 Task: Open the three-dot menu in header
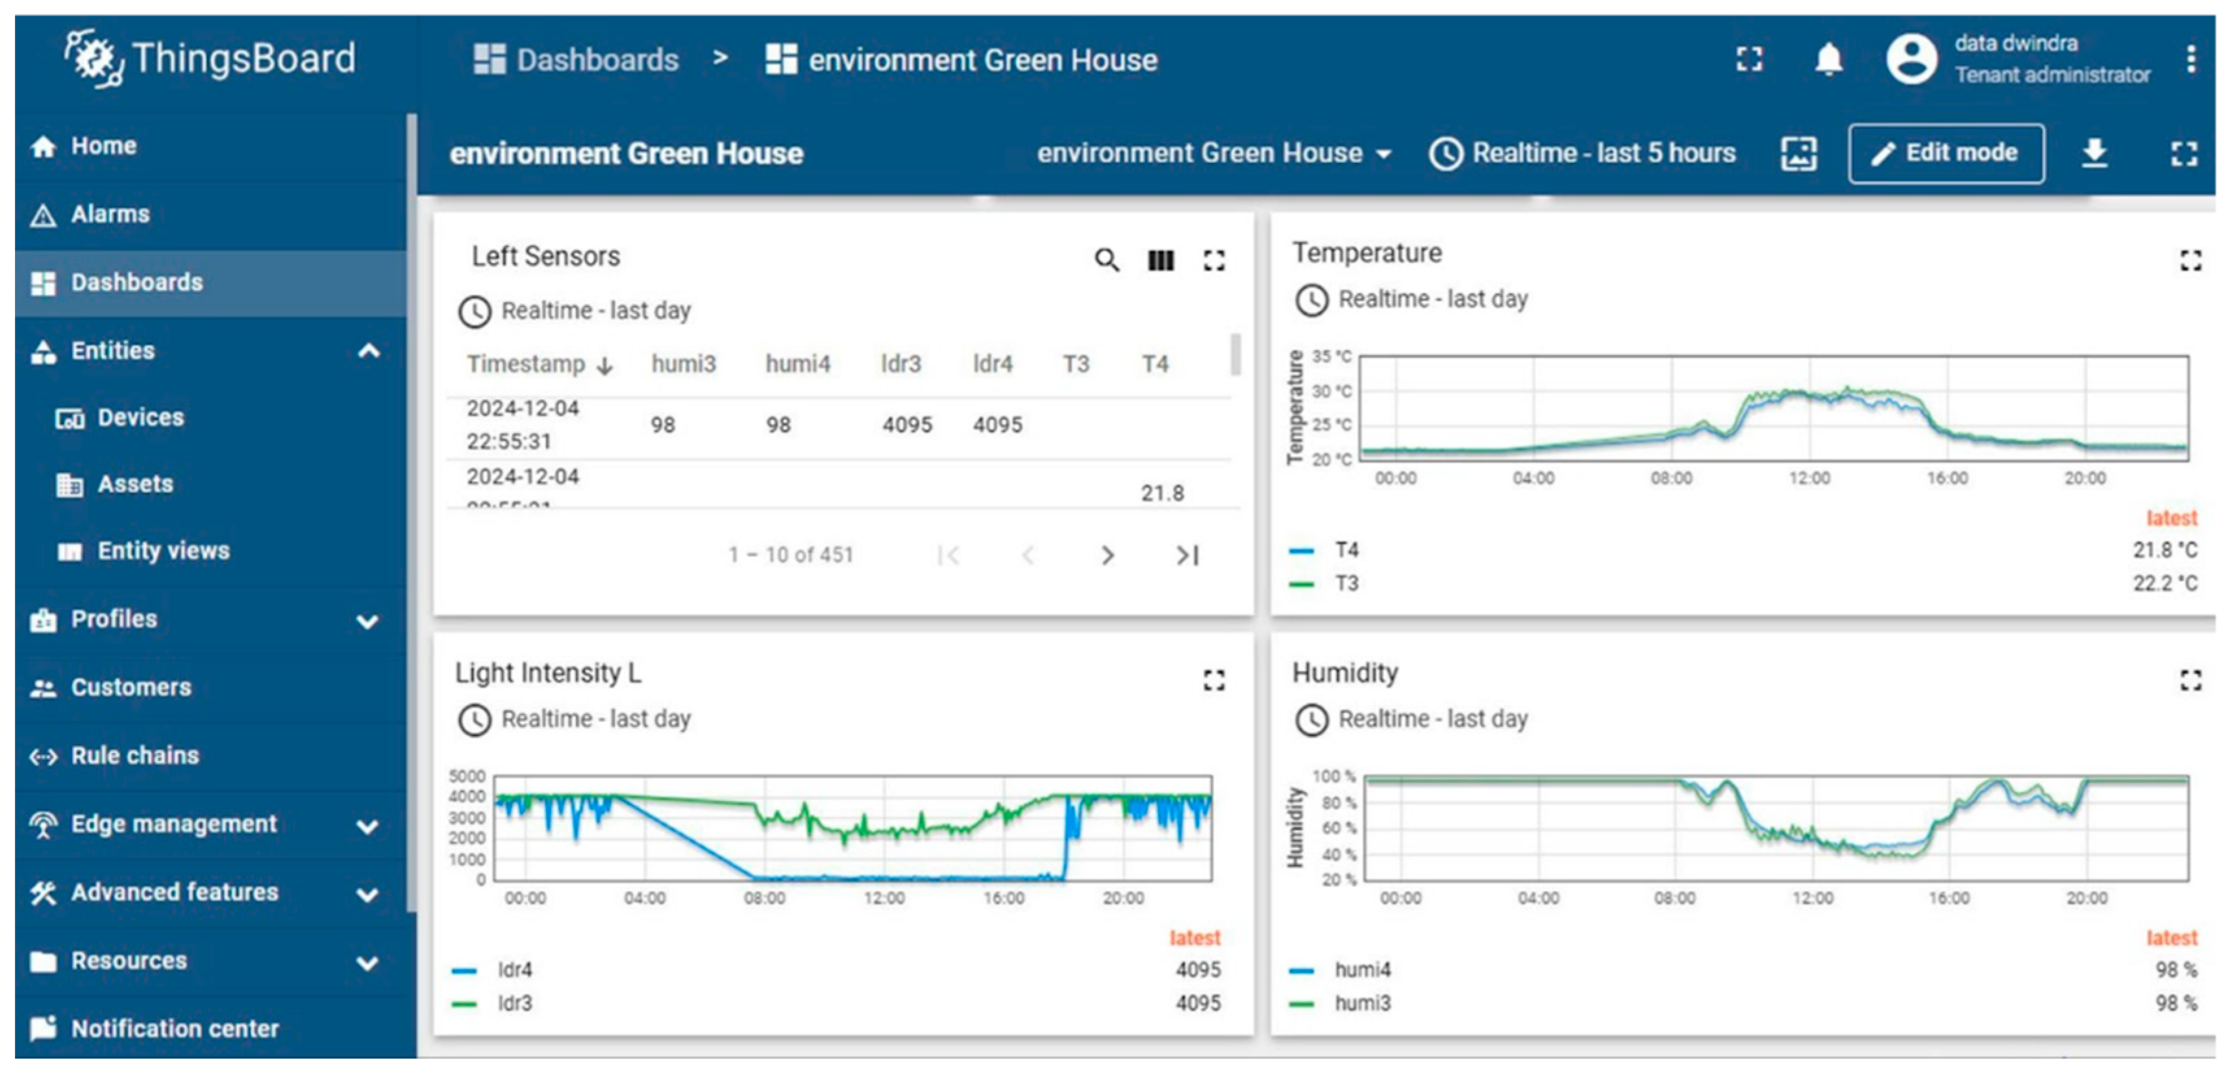2190,59
